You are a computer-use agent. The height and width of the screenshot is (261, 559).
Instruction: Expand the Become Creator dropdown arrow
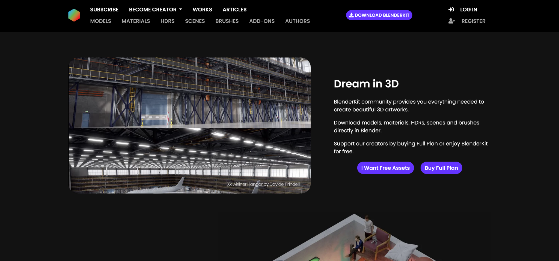[x=181, y=10]
